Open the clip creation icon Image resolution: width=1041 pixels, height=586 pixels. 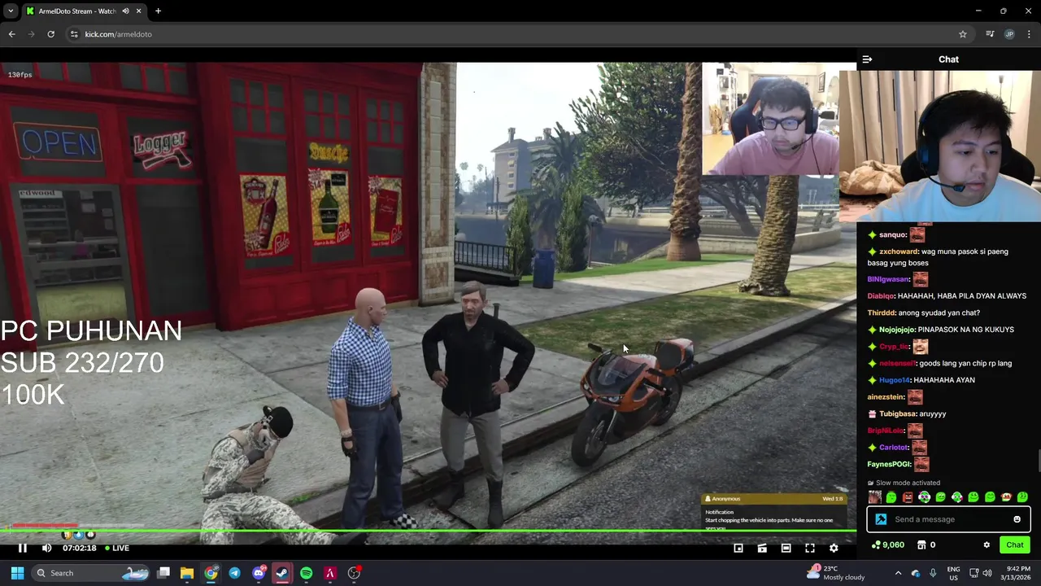(x=762, y=548)
